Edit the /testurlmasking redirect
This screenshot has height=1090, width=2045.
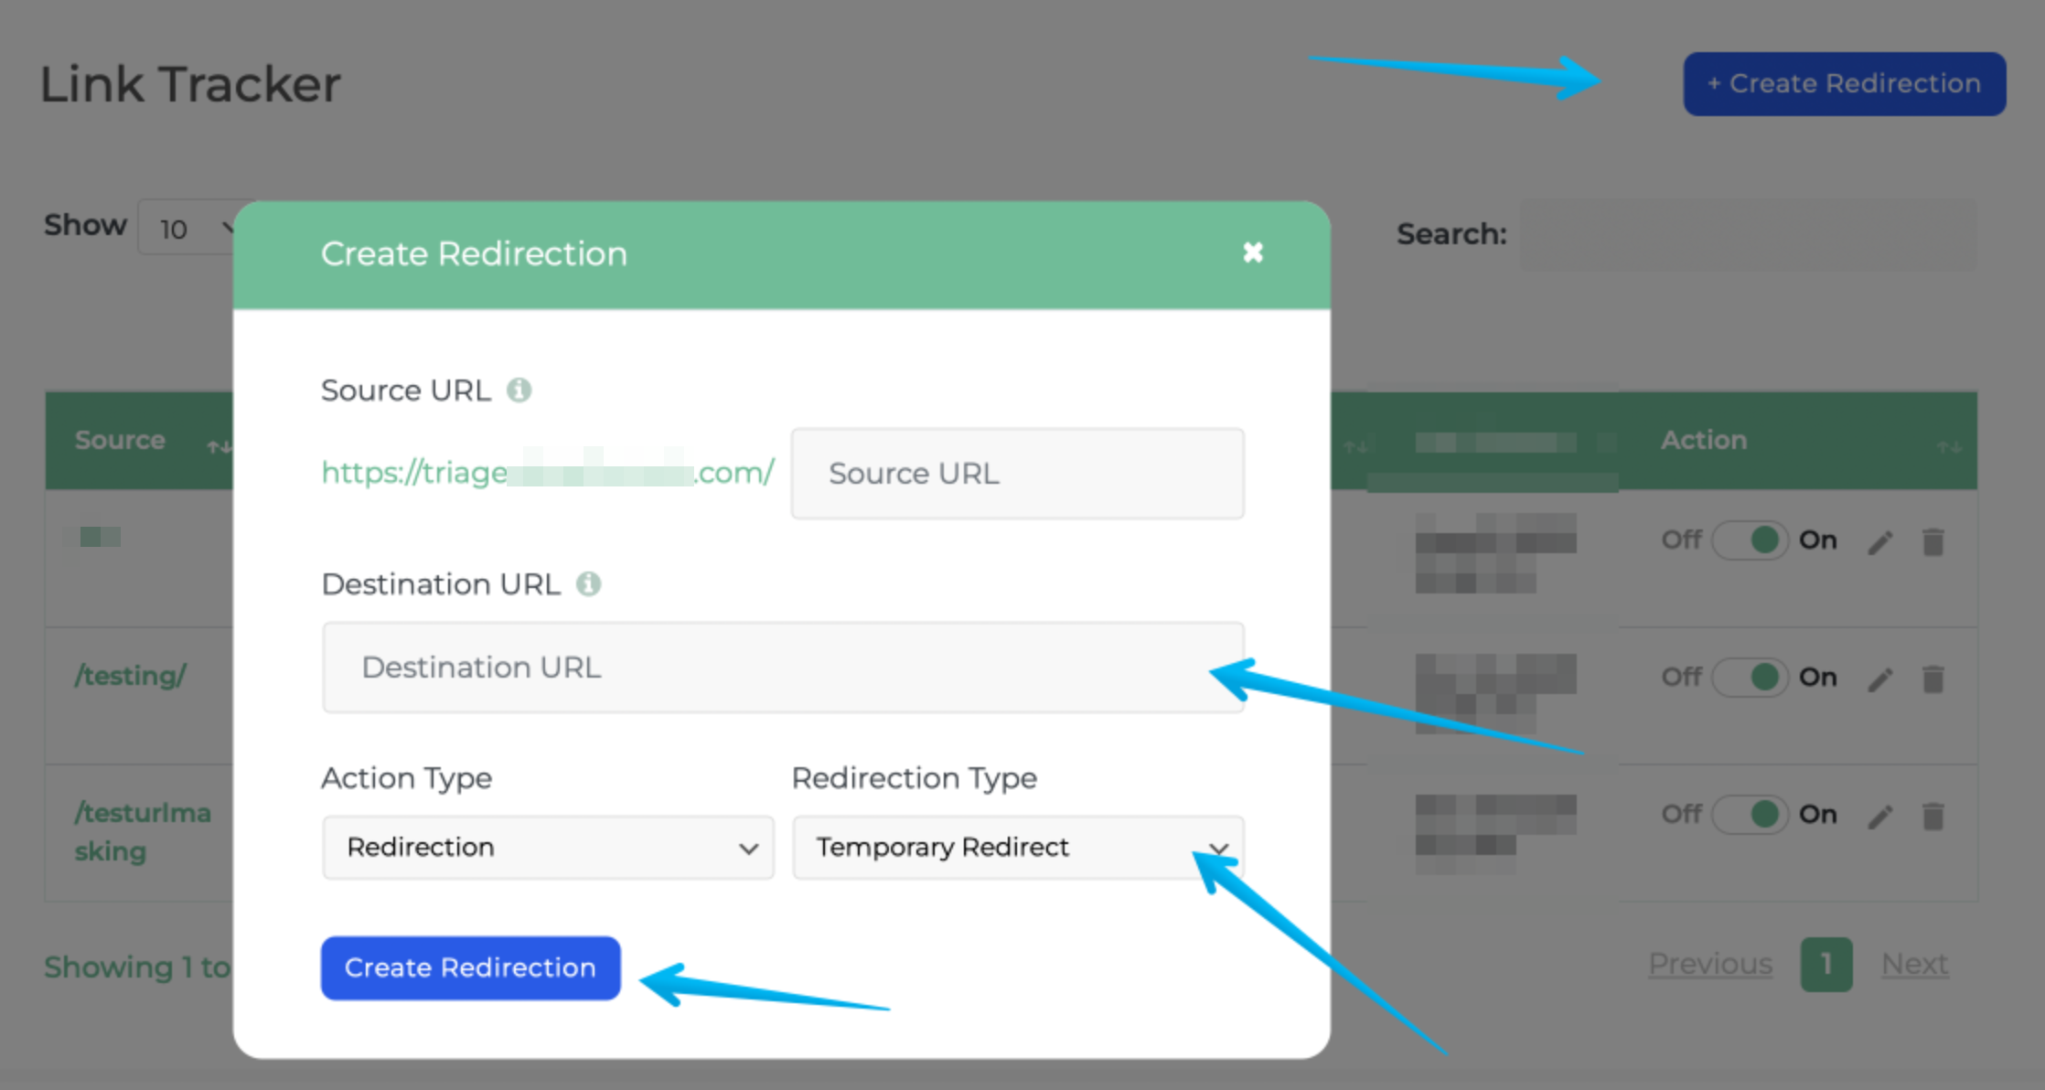pyautogui.click(x=1880, y=815)
